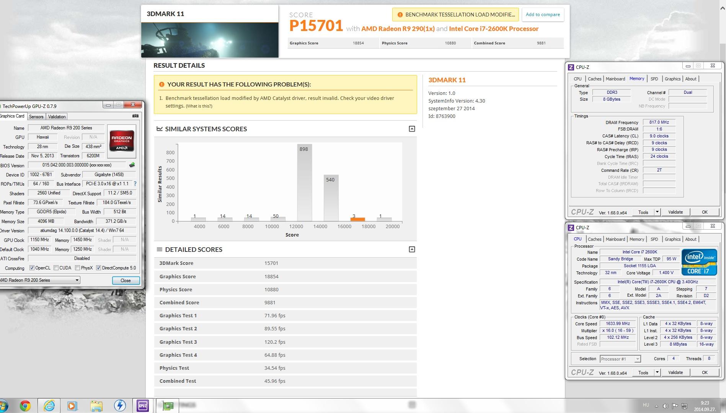Click the Benchmark Tessellation Load Modified banner
726x413 pixels.
pos(455,15)
